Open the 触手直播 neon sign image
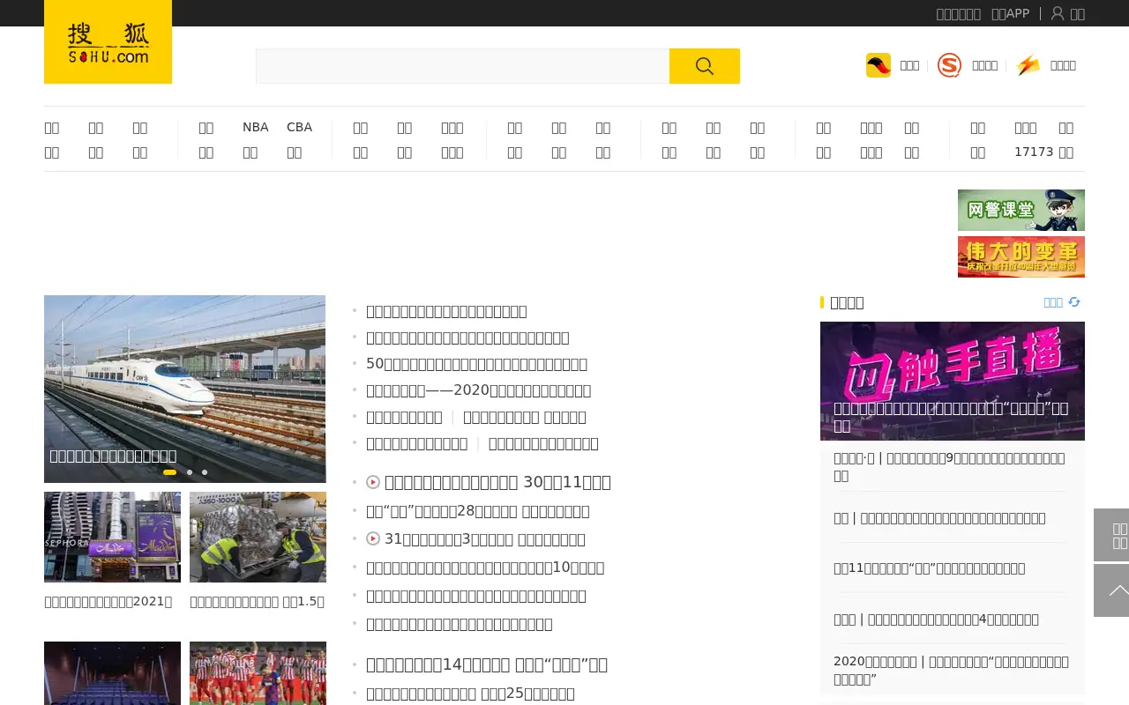1129x705 pixels. [x=953, y=381]
